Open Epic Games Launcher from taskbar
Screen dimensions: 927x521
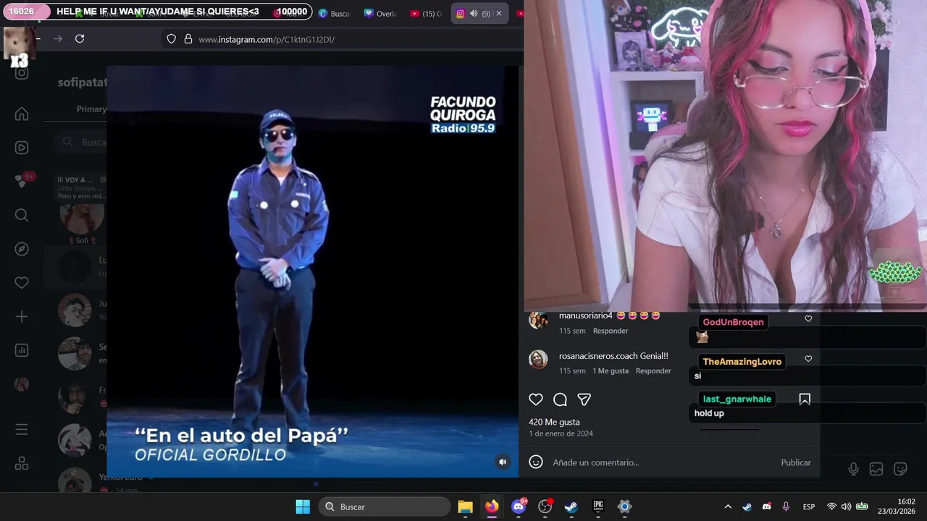598,507
